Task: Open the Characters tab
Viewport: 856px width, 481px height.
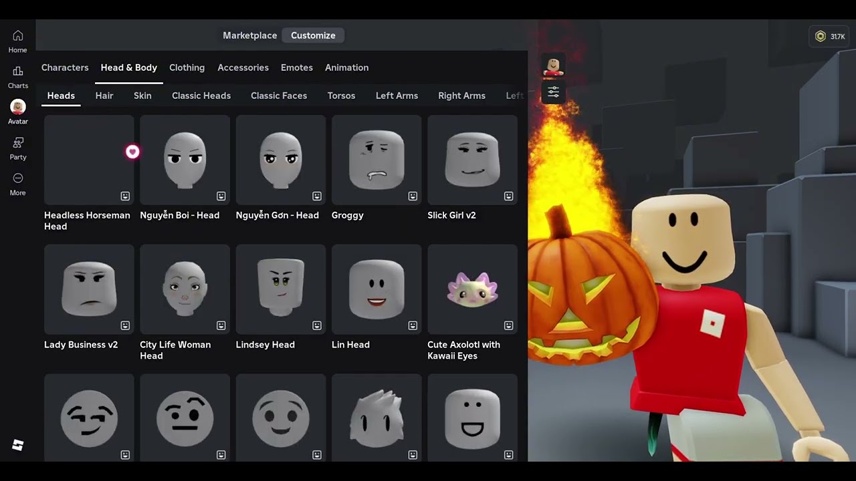Action: click(x=65, y=67)
